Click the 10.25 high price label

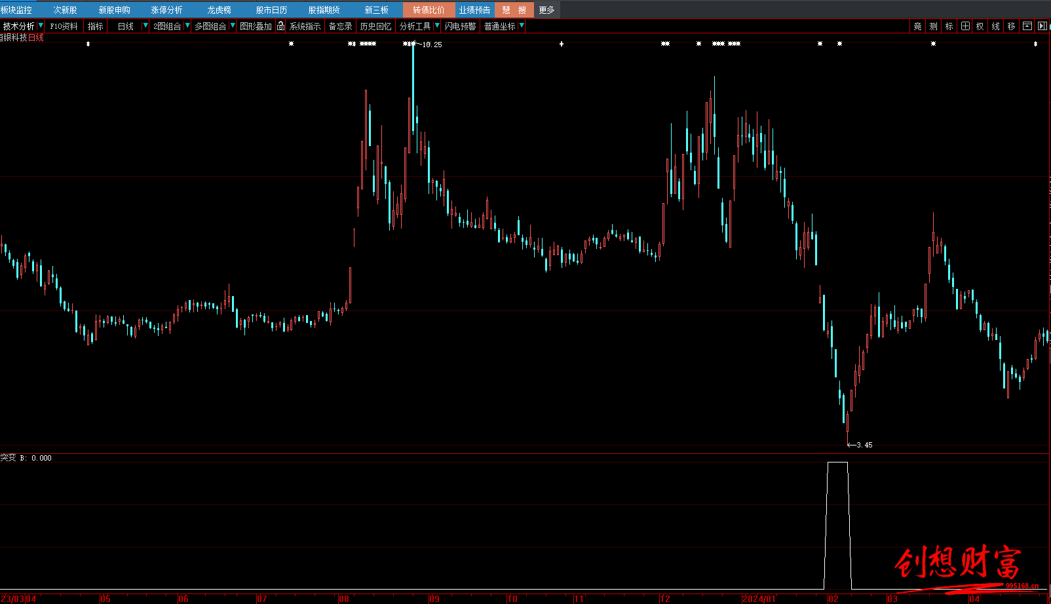point(432,45)
